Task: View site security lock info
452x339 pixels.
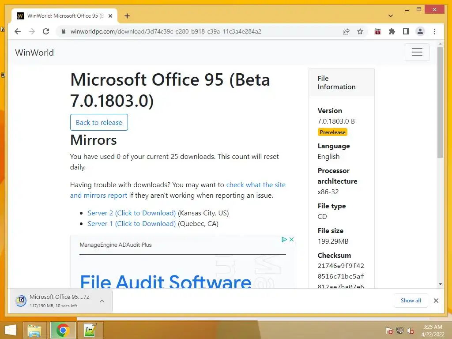Action: point(64,31)
